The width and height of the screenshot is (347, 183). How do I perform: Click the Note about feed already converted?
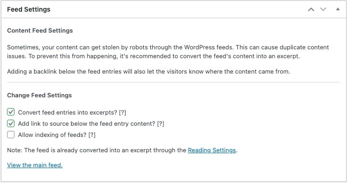[122, 150]
